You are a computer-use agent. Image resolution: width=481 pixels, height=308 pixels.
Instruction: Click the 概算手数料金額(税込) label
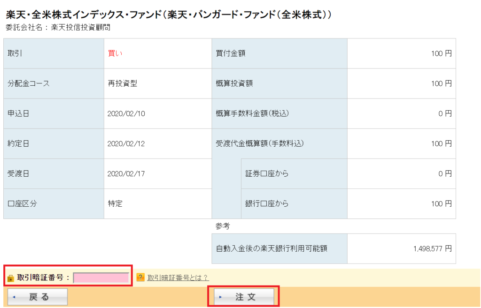click(252, 113)
